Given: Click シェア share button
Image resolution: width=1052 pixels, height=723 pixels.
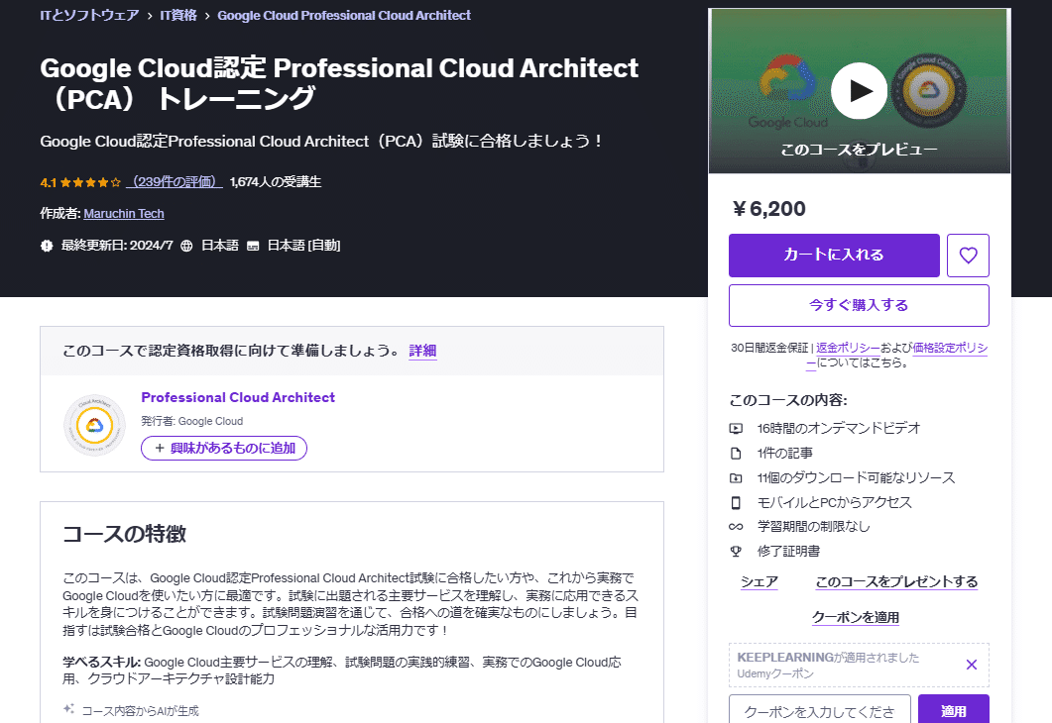Looking at the screenshot, I should (x=760, y=581).
